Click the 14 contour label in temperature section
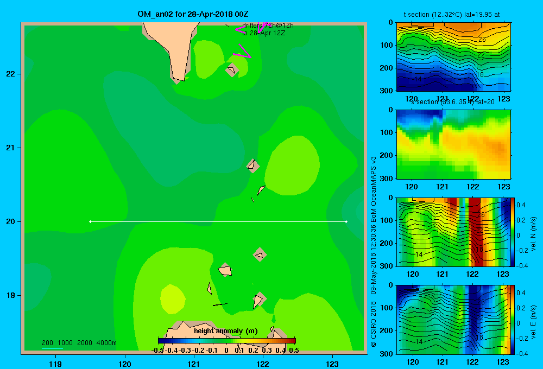 coord(418,79)
